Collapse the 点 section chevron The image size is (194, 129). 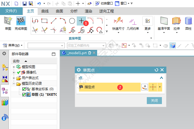161,78
